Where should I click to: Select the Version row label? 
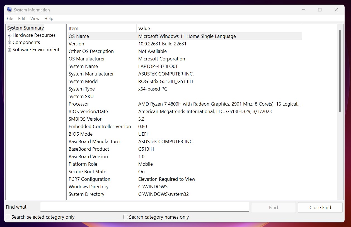[x=76, y=44]
